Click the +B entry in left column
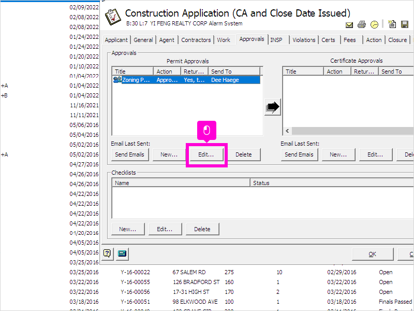Viewport: 414px width, 311px height. coord(4,95)
